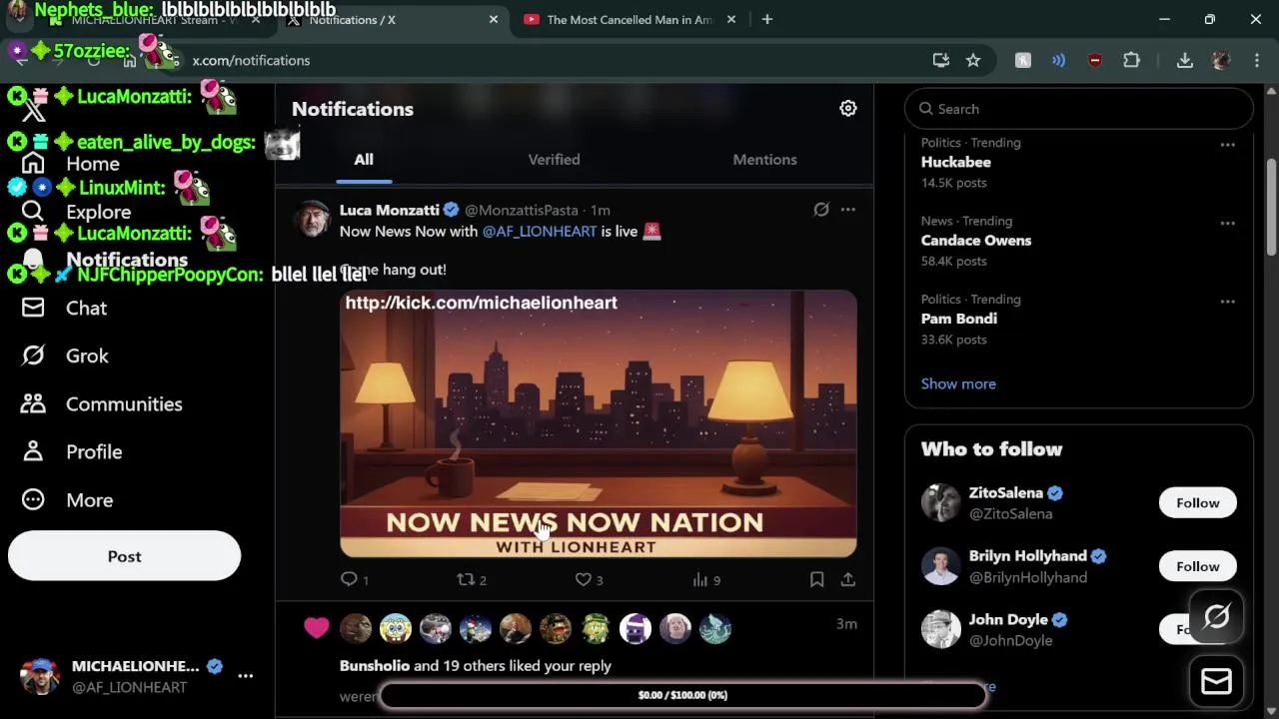This screenshot has width=1279, height=719.
Task: Click the Luca Monzatti display name
Action: (390, 210)
